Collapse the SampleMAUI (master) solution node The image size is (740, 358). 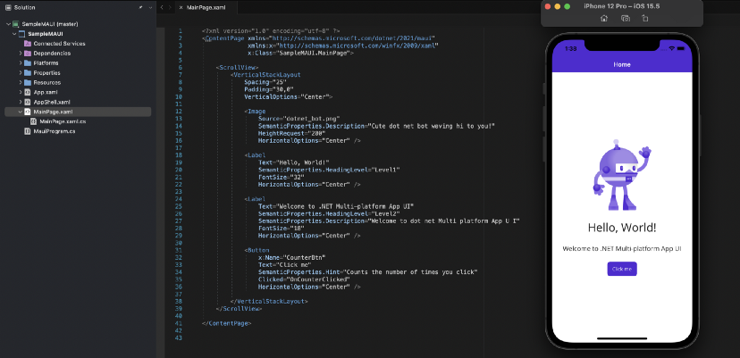coord(9,24)
